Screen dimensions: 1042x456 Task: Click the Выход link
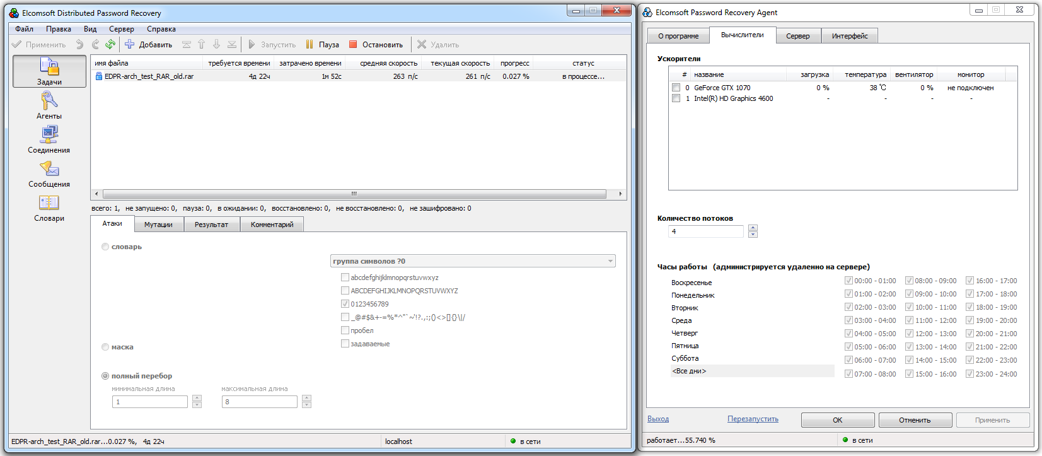pyautogui.click(x=658, y=419)
